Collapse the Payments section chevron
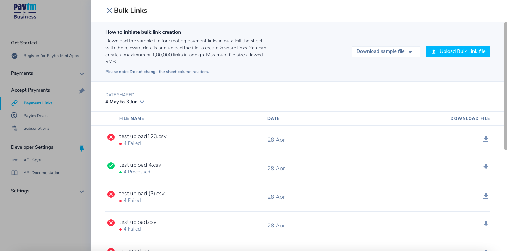The width and height of the screenshot is (507, 251). (82, 74)
